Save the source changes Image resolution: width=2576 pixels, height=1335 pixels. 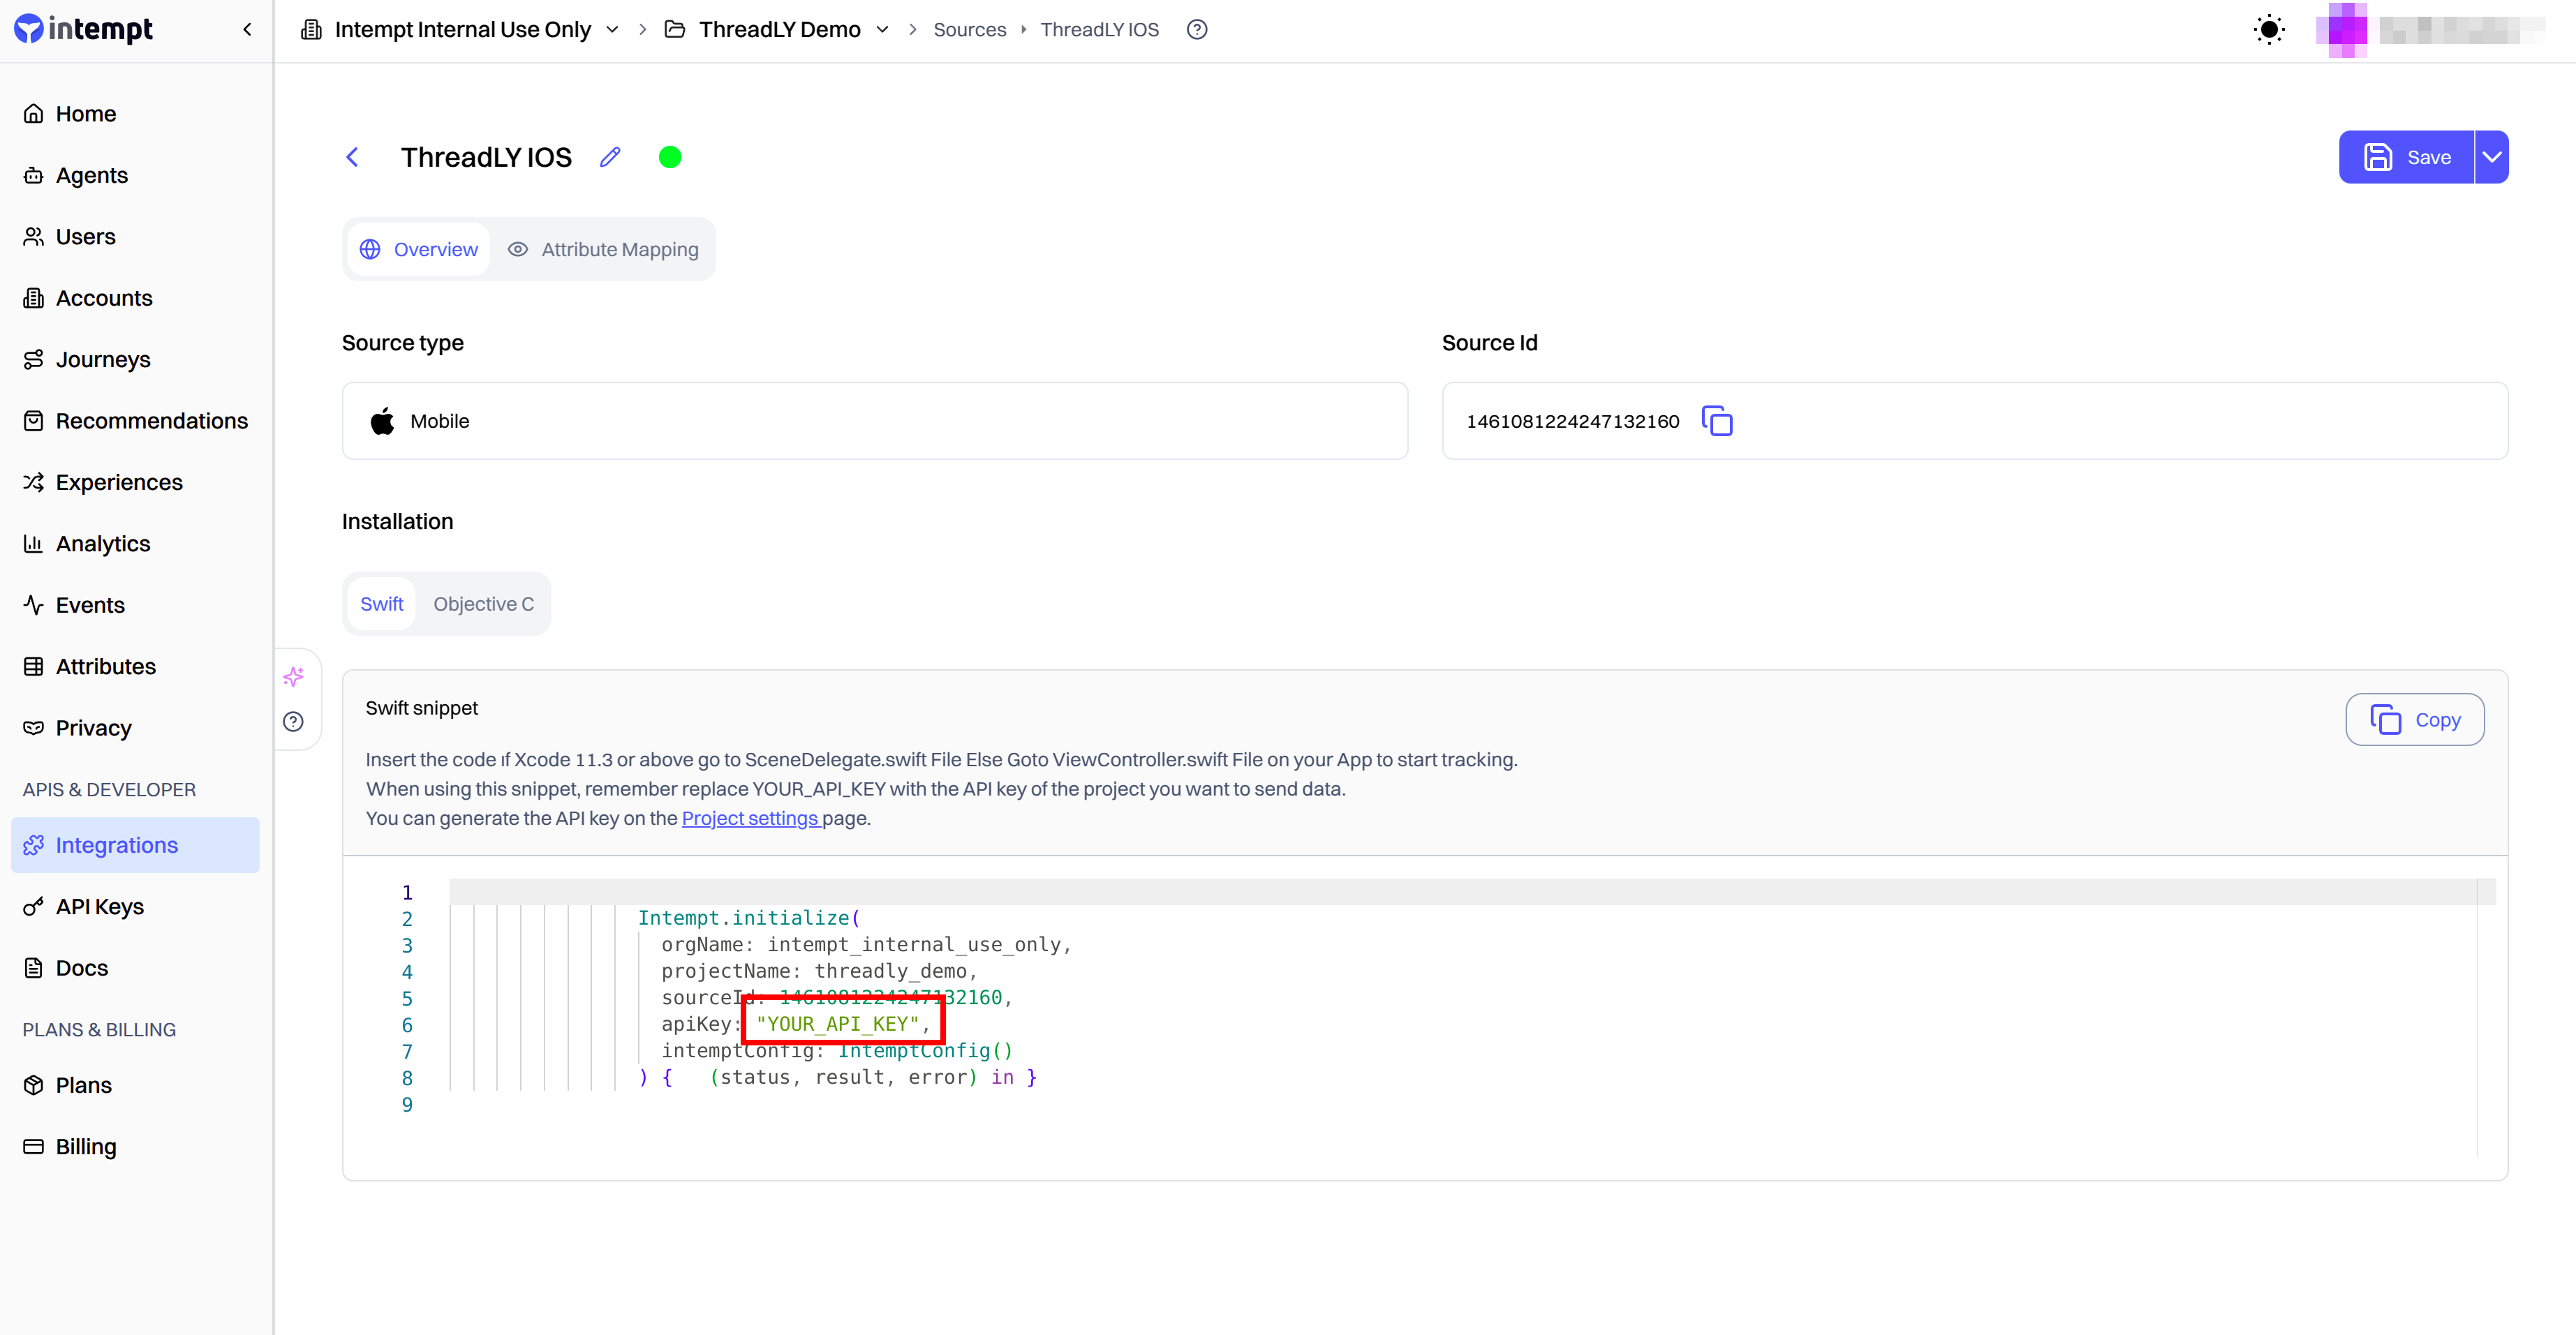2406,157
